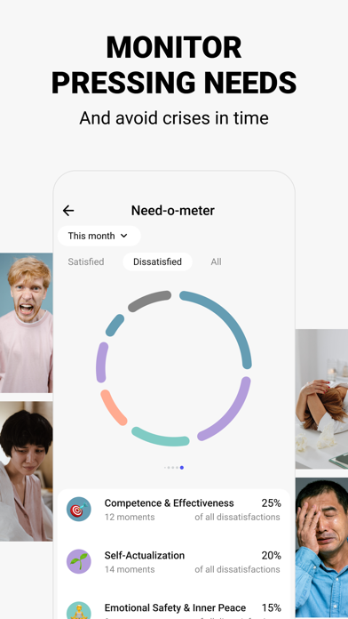Tap the photo of the sad dark-haired woman
348x619 pixels.
pyautogui.click(x=27, y=471)
